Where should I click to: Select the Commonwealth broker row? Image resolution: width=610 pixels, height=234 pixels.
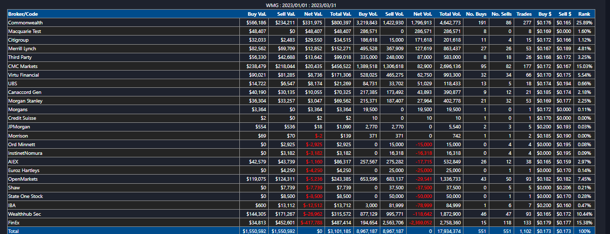(300, 23)
